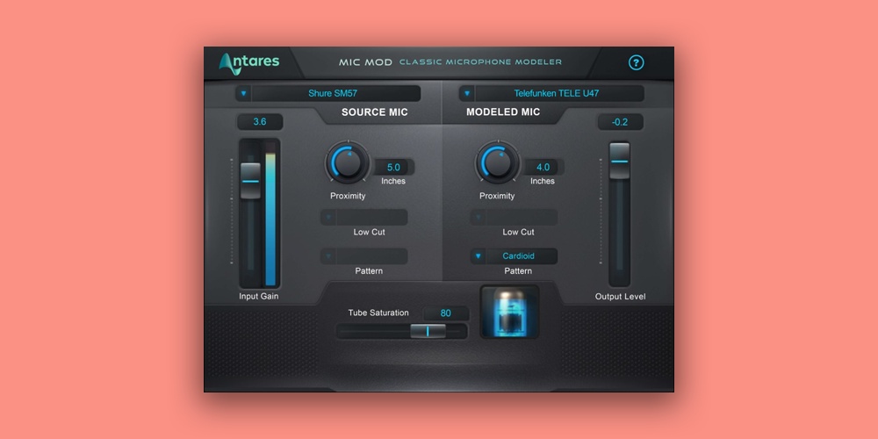Click the Output Level value field -0.2

point(620,122)
